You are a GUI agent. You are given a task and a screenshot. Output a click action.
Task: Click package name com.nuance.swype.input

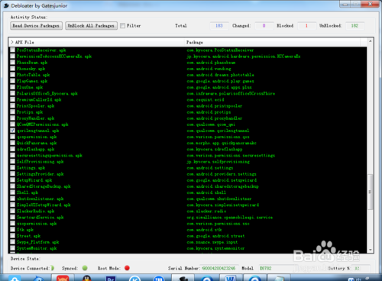pos(212,242)
